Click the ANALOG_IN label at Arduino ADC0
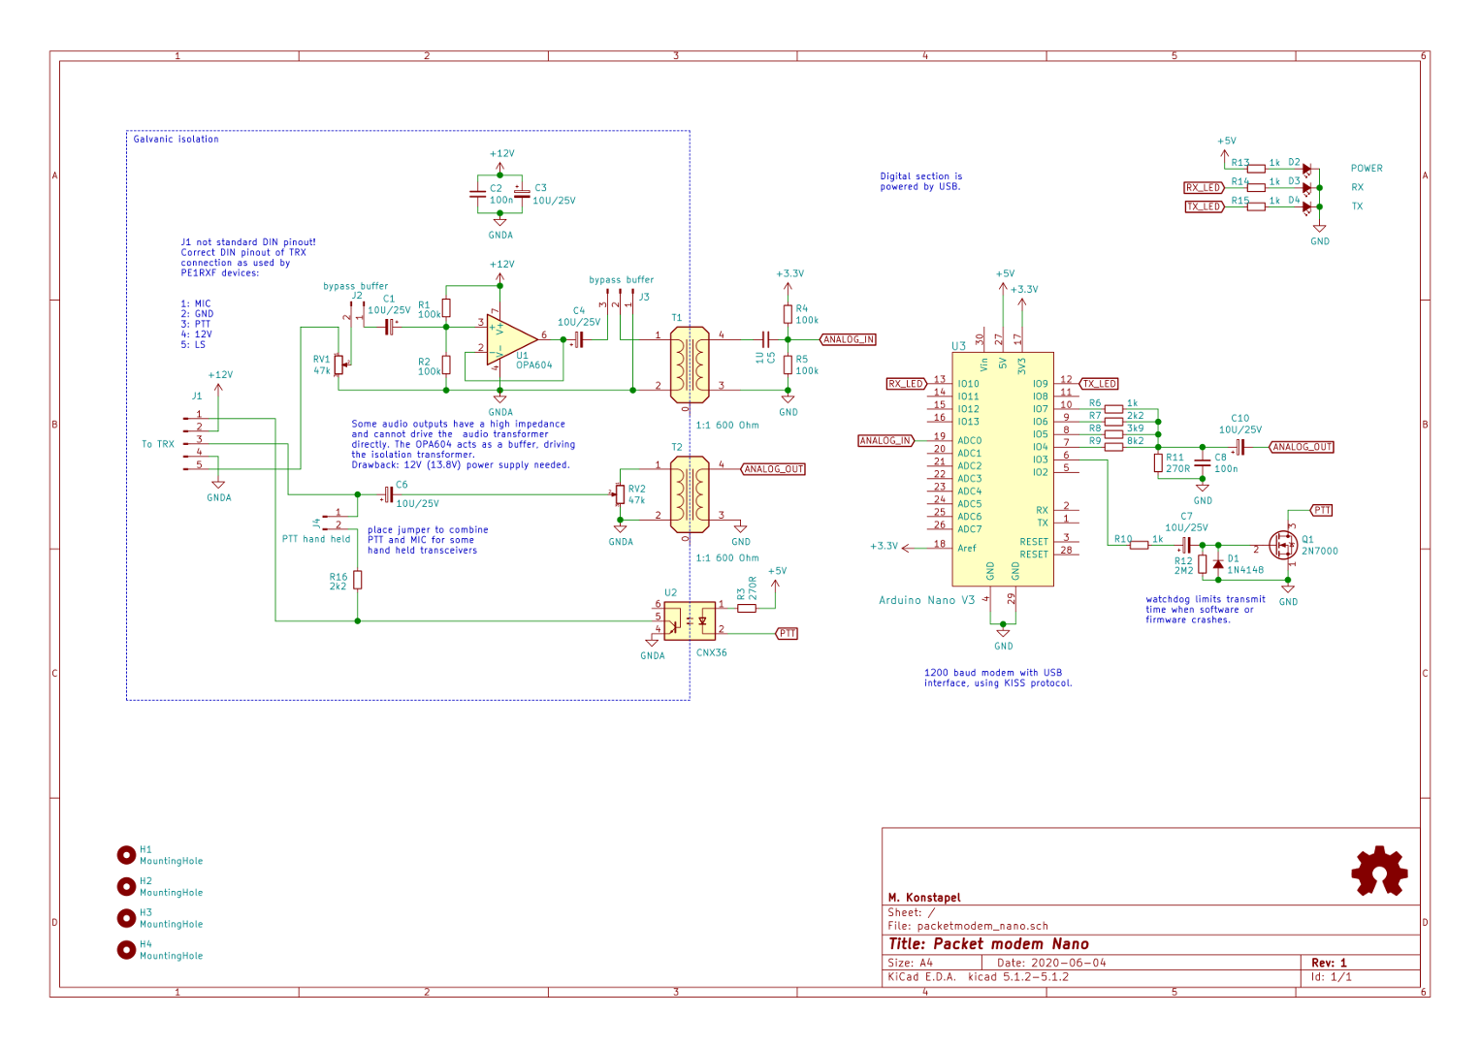 [x=885, y=440]
